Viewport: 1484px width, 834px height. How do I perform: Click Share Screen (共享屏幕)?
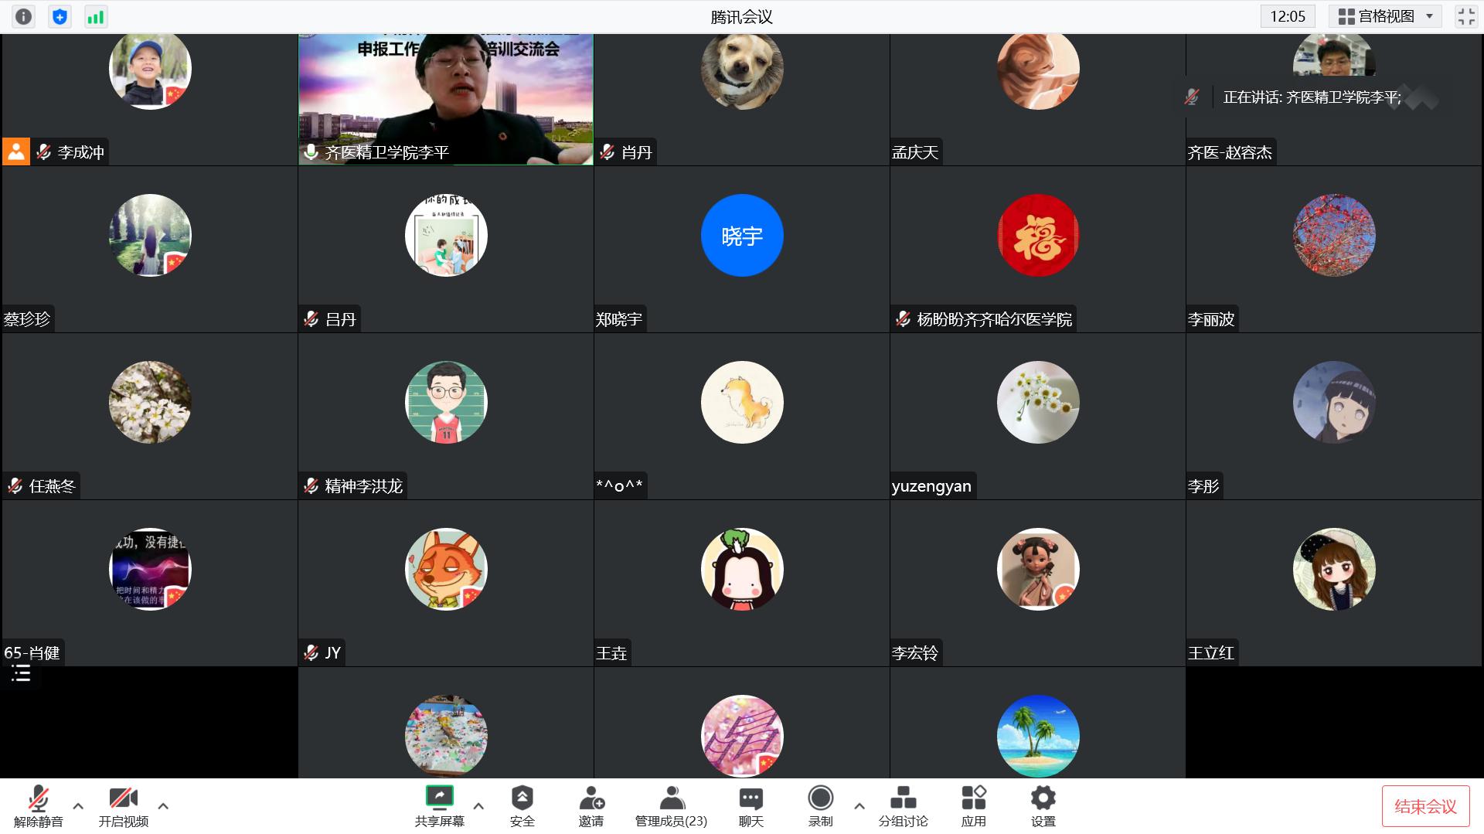[x=439, y=805]
